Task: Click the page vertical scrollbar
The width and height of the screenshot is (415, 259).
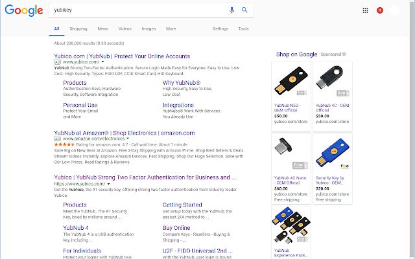Action: [x=412, y=129]
